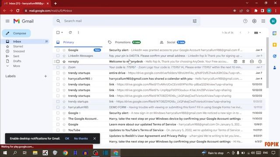This screenshot has height=157, width=280.
Task: Tick checkbox for LinkedIn Messages email
Action: (58, 56)
